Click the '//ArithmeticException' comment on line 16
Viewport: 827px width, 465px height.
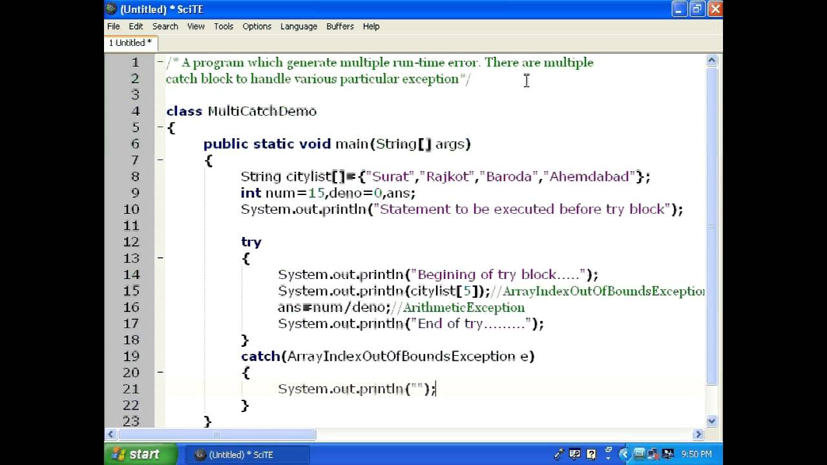click(x=458, y=307)
